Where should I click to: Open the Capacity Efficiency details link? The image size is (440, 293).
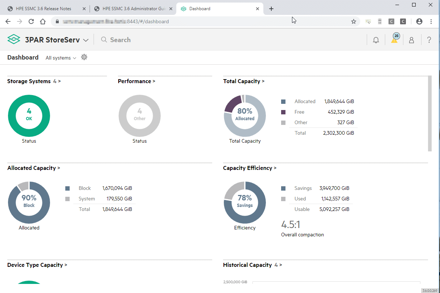click(x=250, y=168)
